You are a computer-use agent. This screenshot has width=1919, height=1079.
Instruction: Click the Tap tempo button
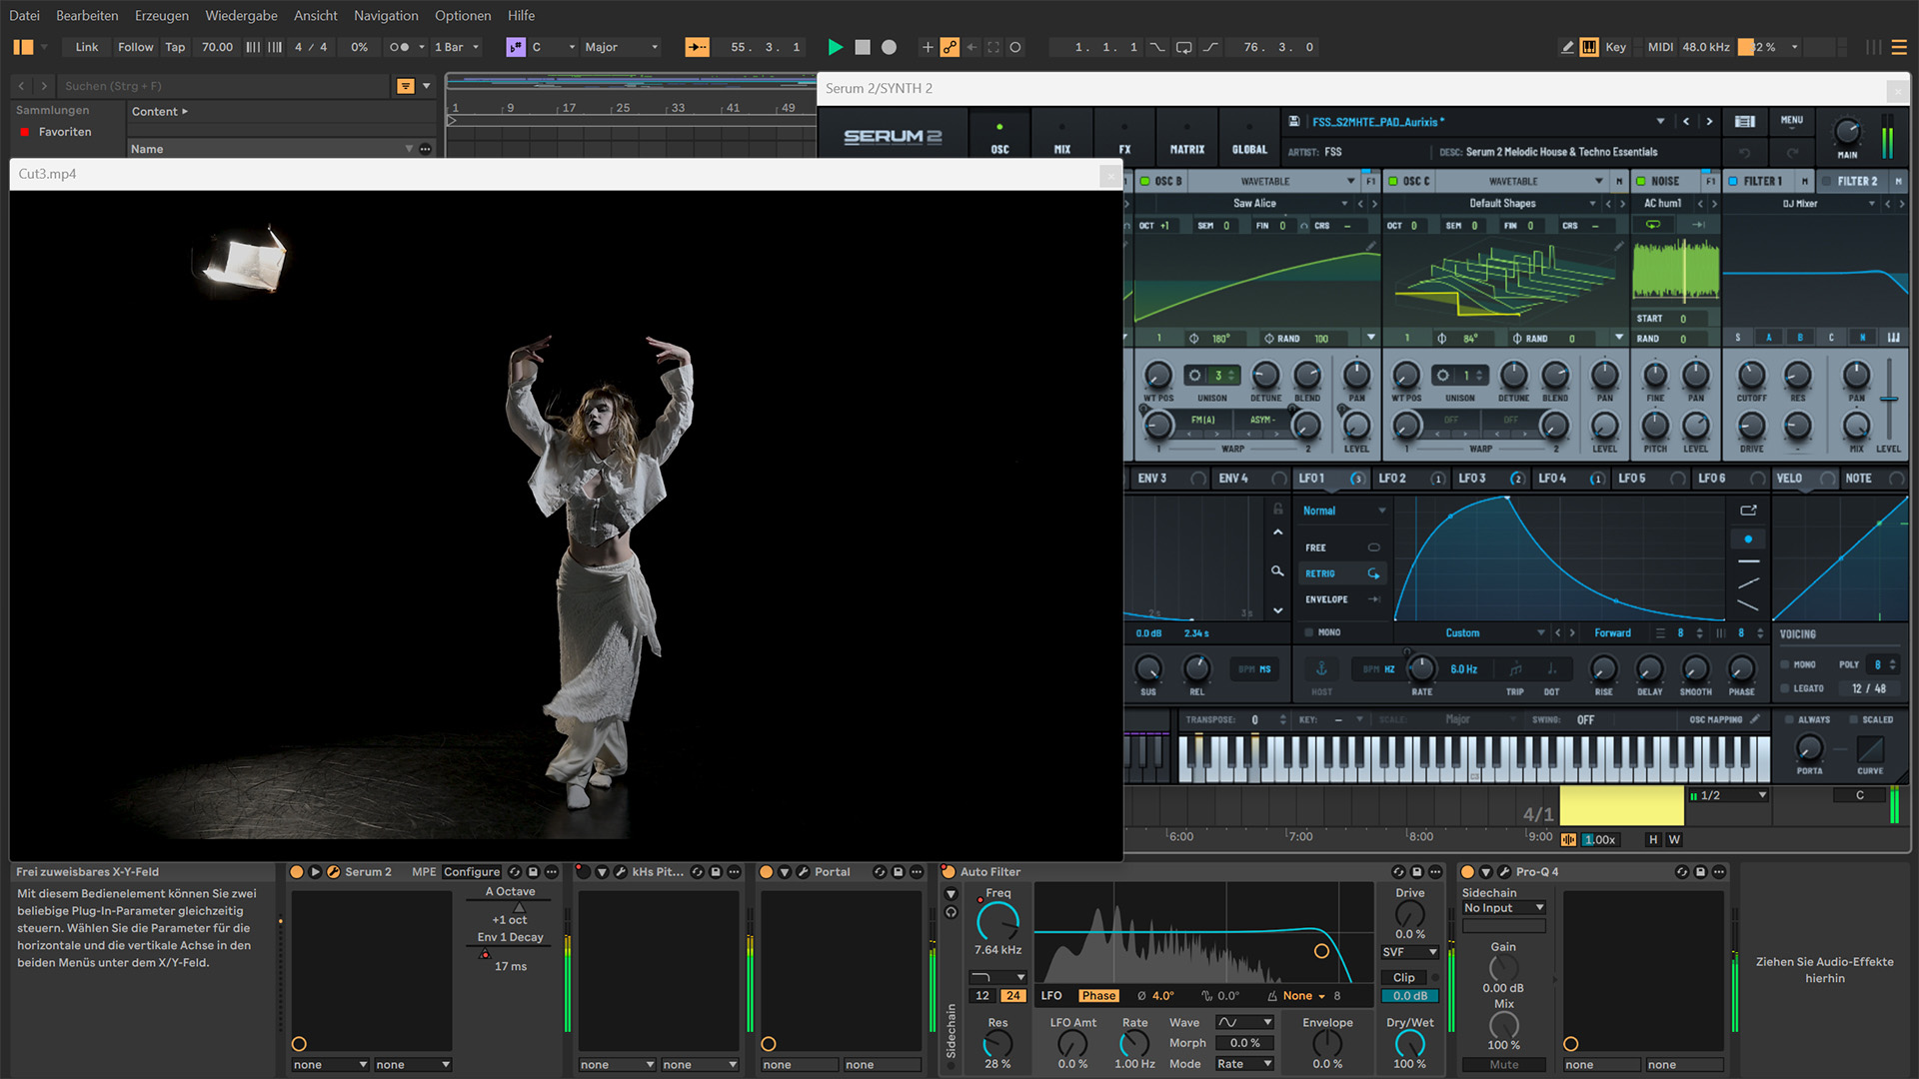click(175, 47)
